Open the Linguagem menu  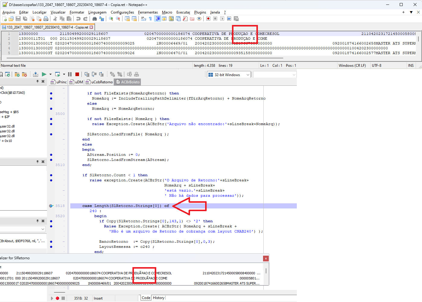pos(97,12)
